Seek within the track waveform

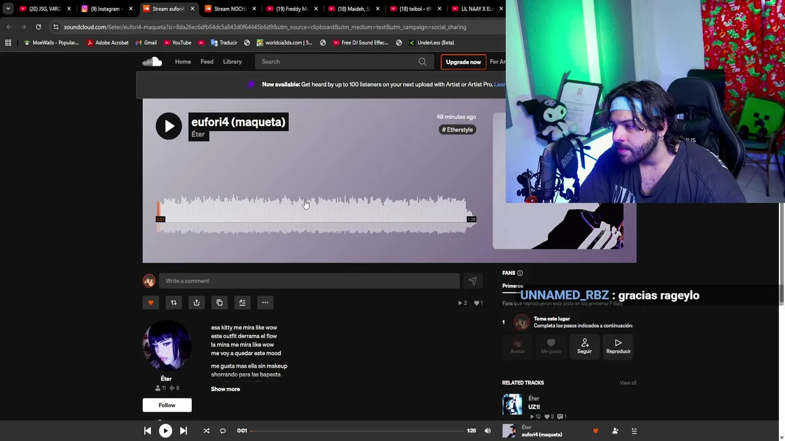point(316,215)
